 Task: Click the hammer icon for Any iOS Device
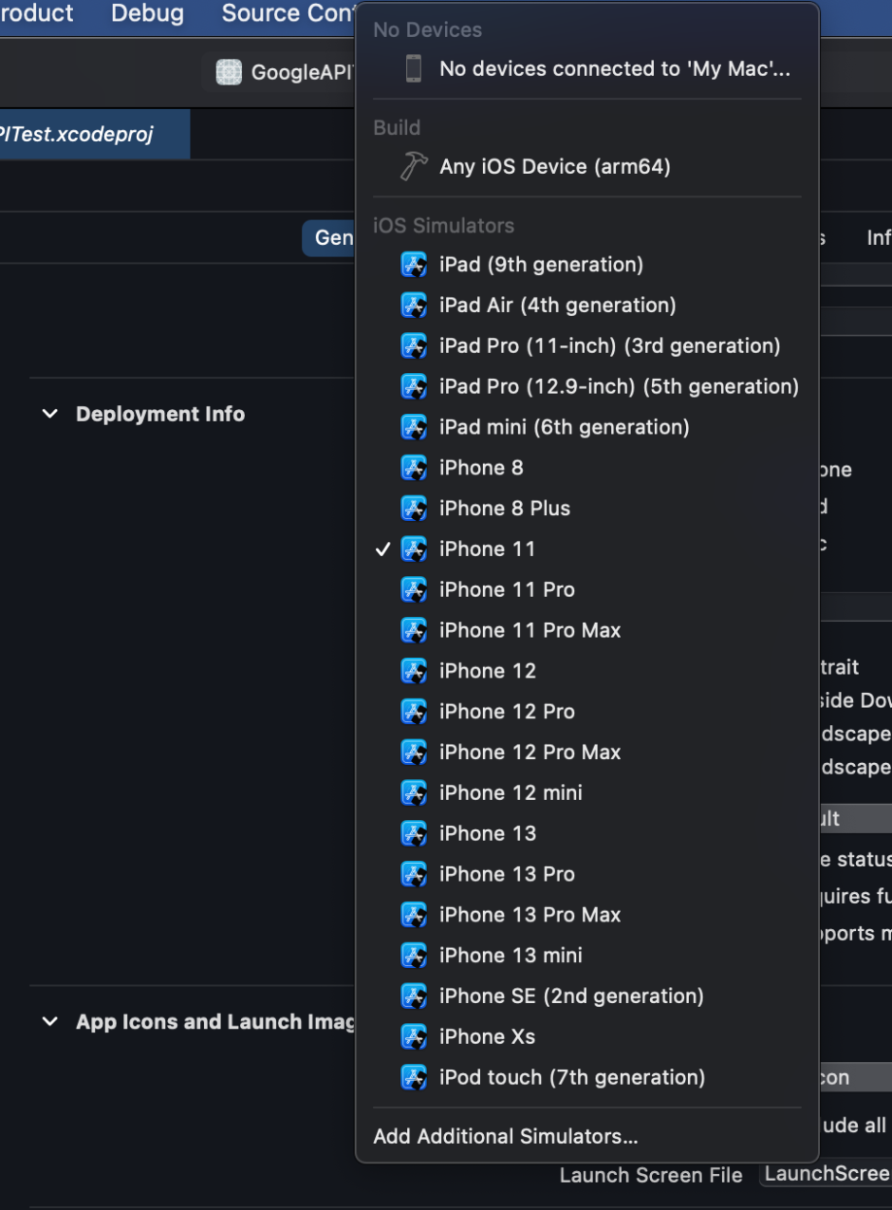[x=414, y=167]
